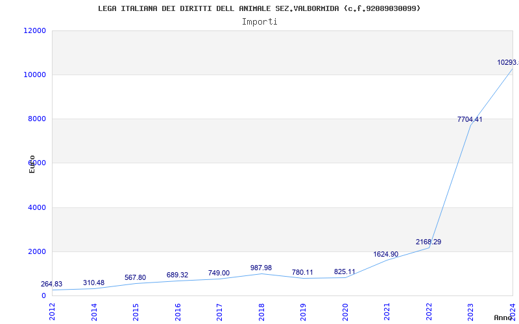Click the 2015 x-axis year label
519x324 pixels.
coord(136,312)
